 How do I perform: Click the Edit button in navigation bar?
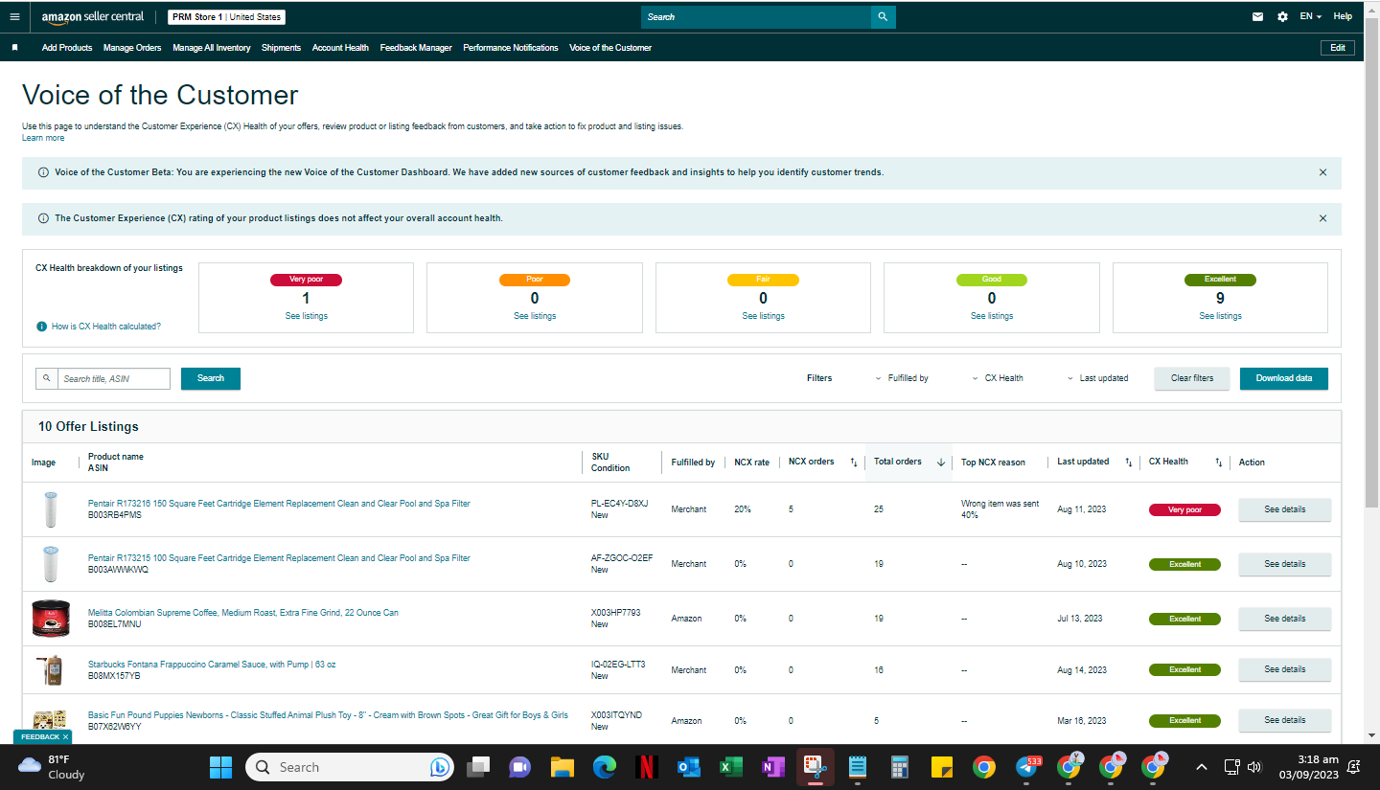coord(1338,48)
